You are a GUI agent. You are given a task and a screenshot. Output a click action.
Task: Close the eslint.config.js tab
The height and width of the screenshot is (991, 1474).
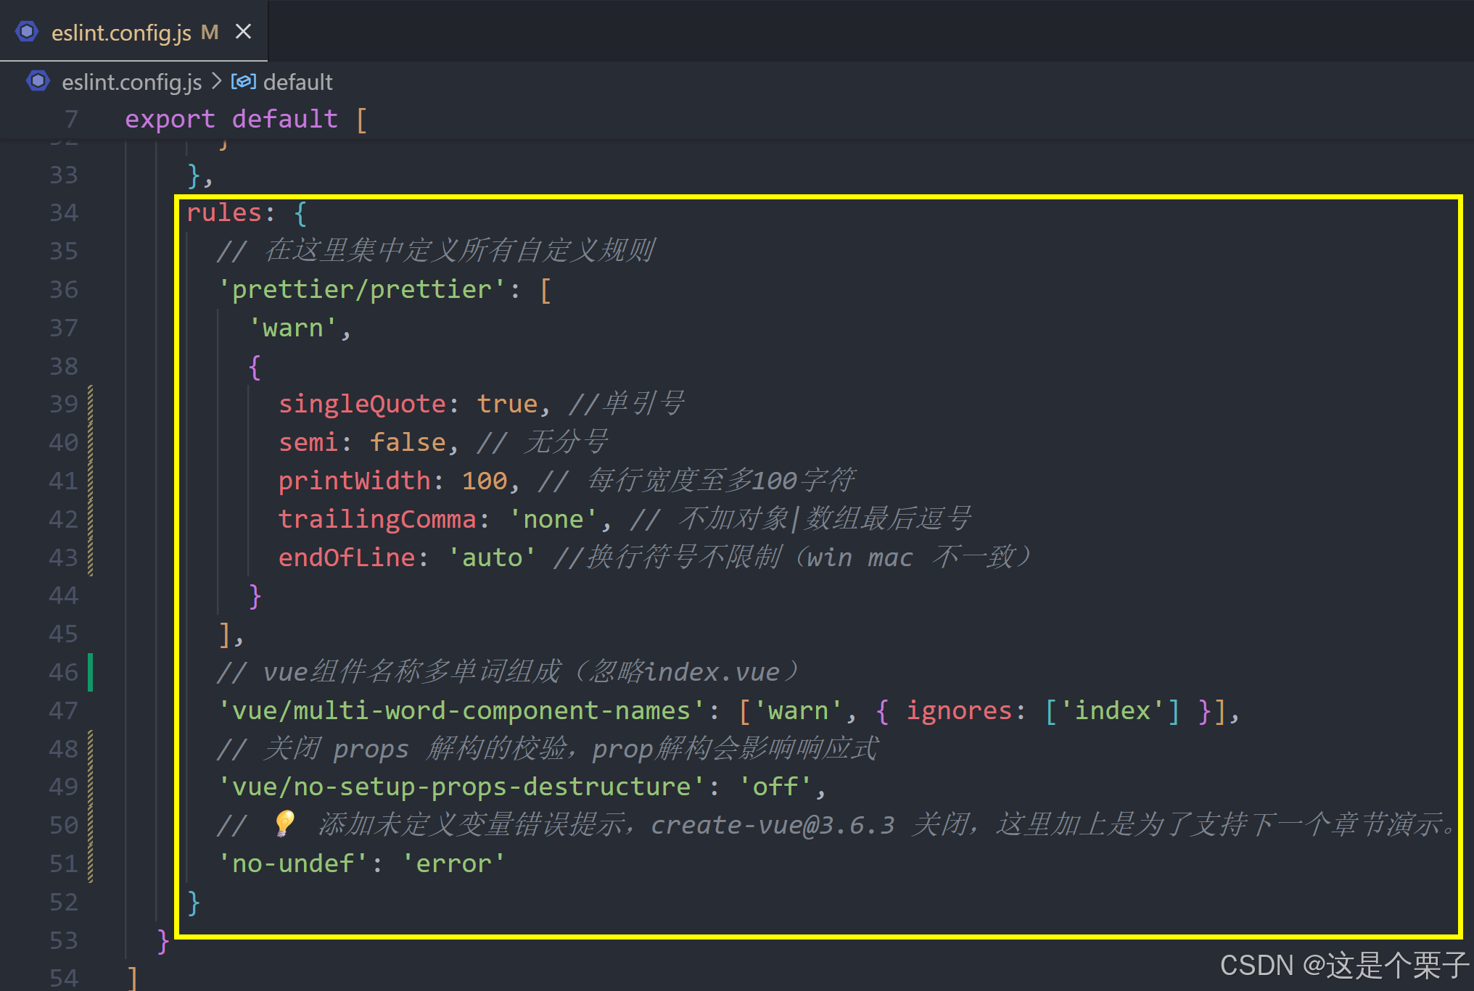coord(244,32)
